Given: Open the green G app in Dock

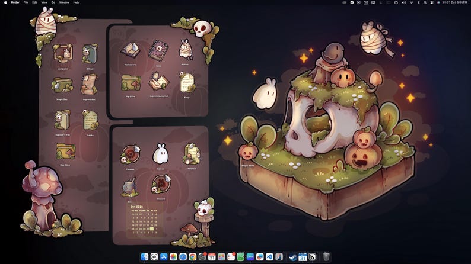Looking at the screenshot, I should [x=241, y=257].
